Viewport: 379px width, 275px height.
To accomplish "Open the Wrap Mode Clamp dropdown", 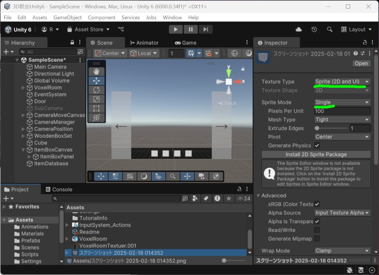I will pyautogui.click(x=342, y=251).
